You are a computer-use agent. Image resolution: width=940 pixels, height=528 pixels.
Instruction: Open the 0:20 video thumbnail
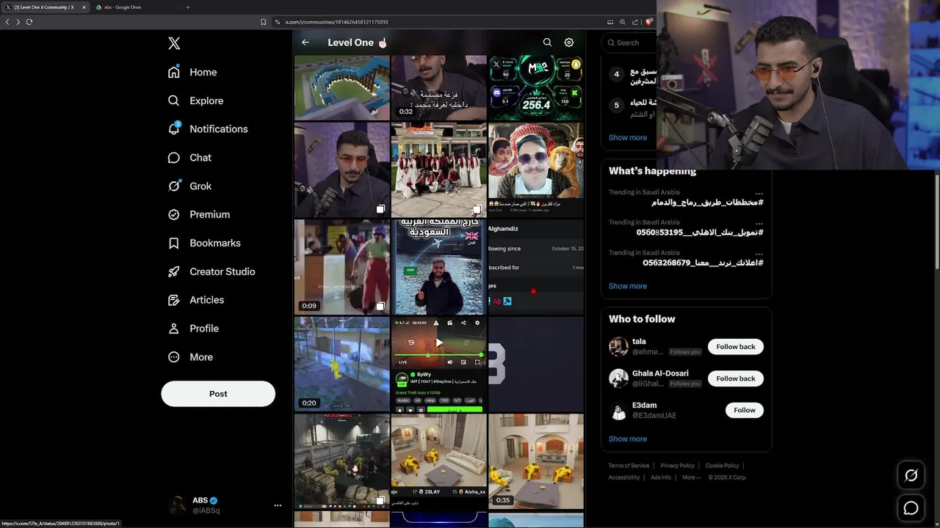pyautogui.click(x=342, y=364)
